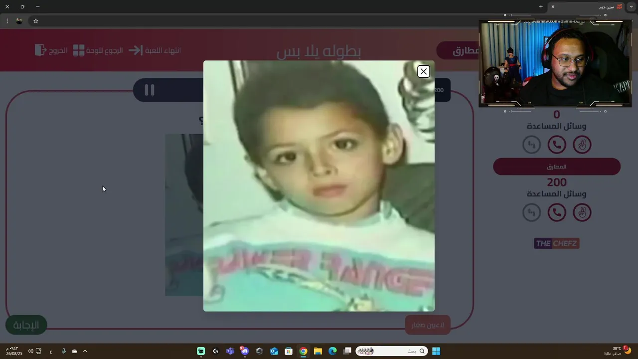Open Microsoft Store from taskbar
Screen dimensions: 638x359
pos(289,351)
